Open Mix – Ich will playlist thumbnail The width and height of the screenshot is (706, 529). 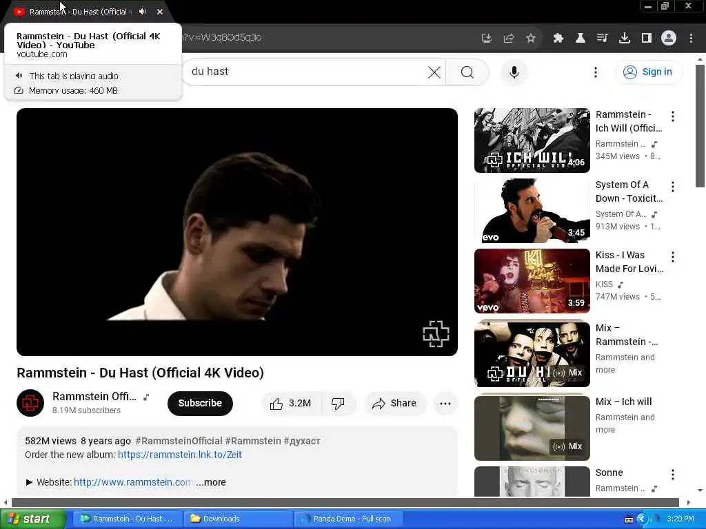tap(532, 427)
